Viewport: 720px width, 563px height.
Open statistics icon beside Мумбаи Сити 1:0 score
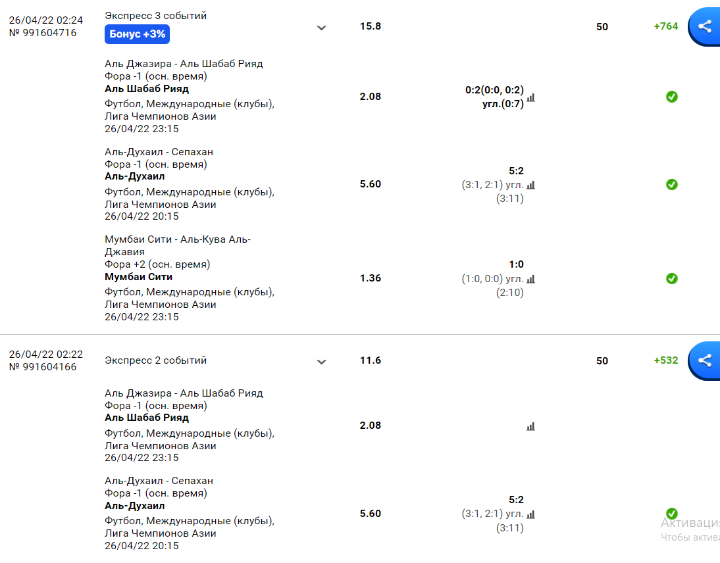[531, 279]
